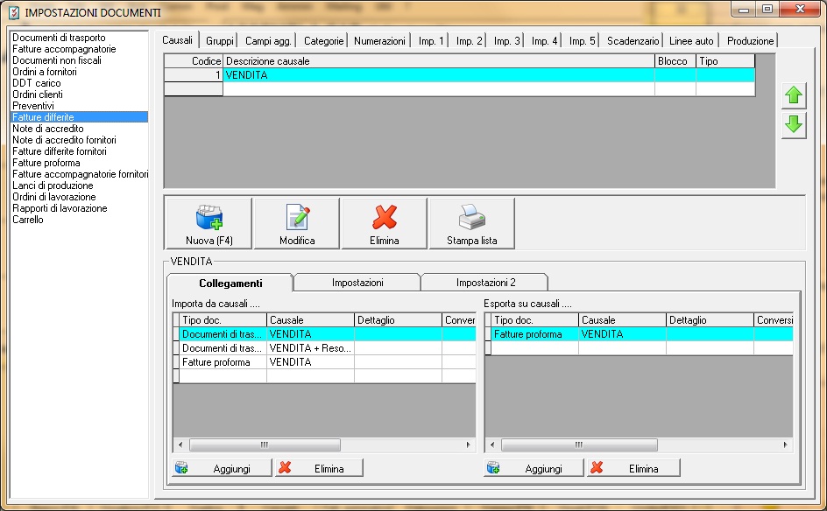This screenshot has width=827, height=511.
Task: Click Dettaglio column header in import grid
Action: pyautogui.click(x=398, y=319)
